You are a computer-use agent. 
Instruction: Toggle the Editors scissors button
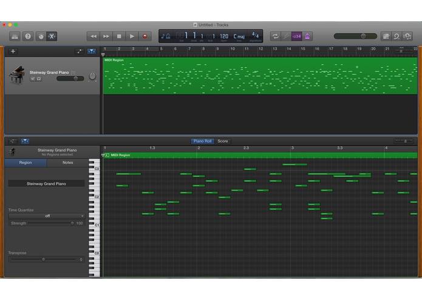point(52,36)
